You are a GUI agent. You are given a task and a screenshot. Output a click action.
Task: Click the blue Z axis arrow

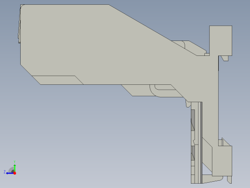coord(10,173)
